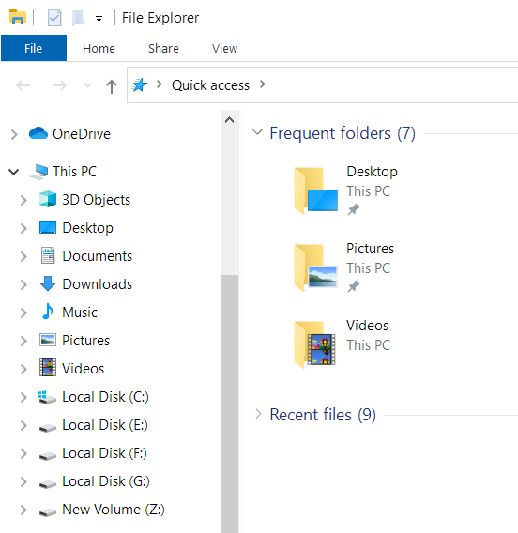The width and height of the screenshot is (518, 533).
Task: Open the Desktop folder thumbnail in Frequent folders
Action: click(x=315, y=190)
